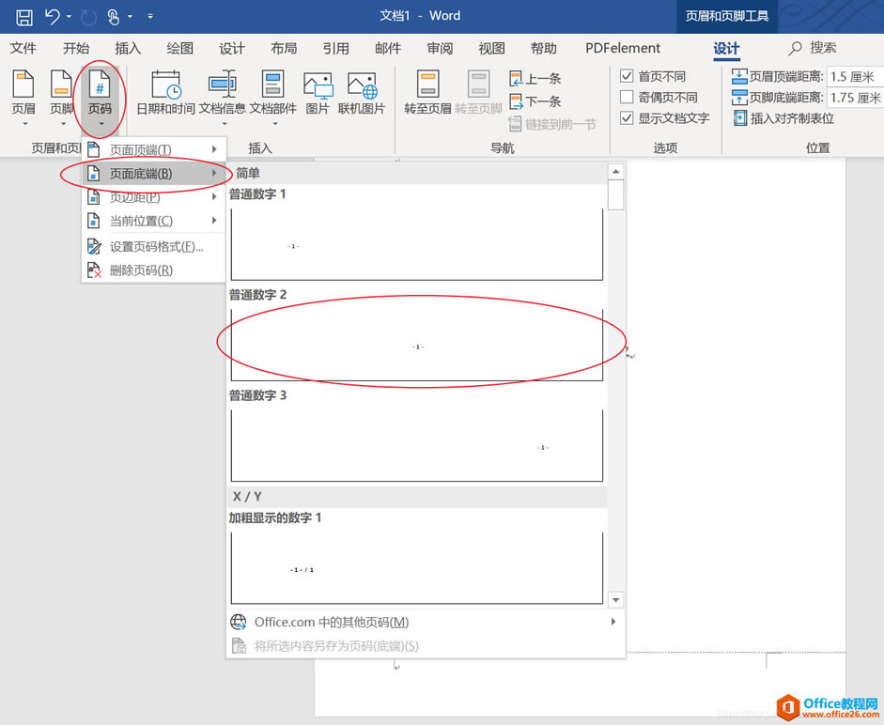Screen dimensions: 884x725
Task: Insert 日期和时间 date and time
Action: click(x=165, y=93)
